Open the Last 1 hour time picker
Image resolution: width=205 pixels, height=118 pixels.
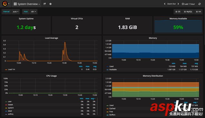click(188, 4)
